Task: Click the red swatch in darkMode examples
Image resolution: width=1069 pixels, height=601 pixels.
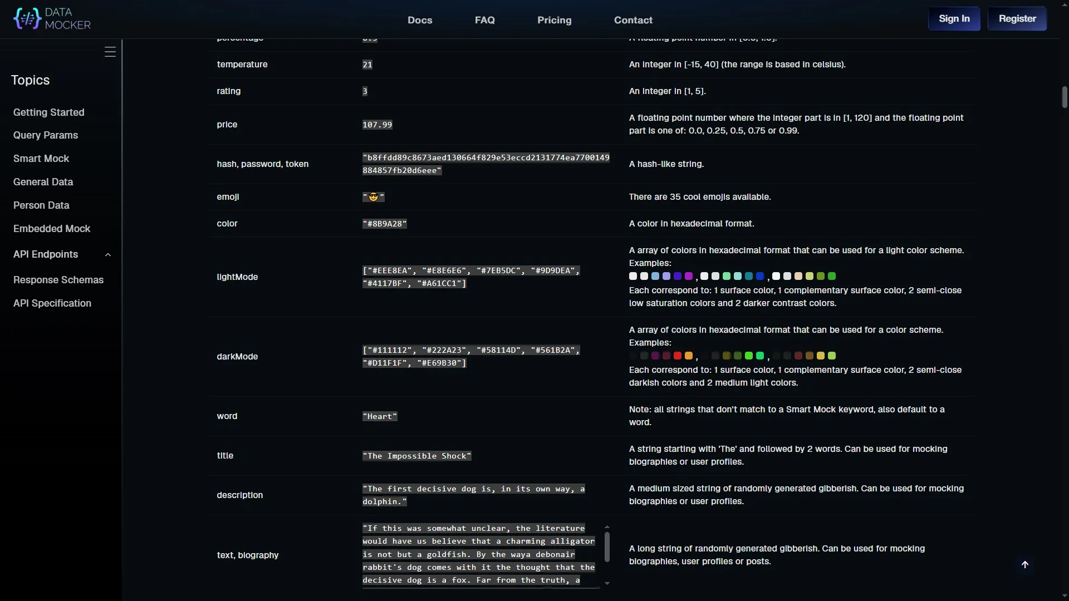Action: point(678,356)
